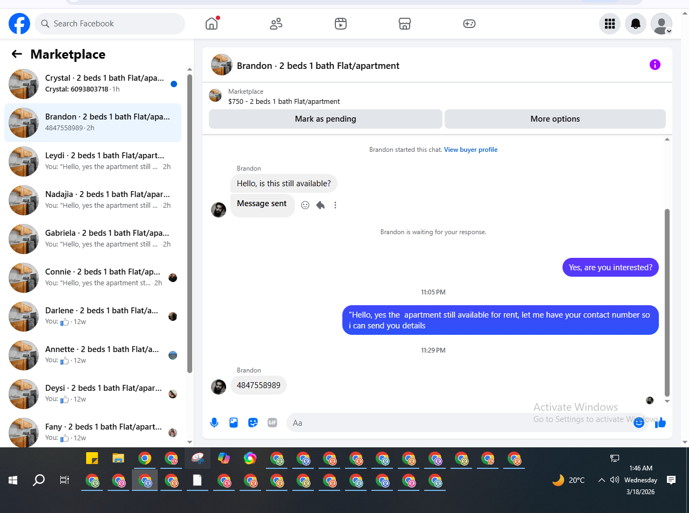Switch to the Friends tab

coord(276,24)
